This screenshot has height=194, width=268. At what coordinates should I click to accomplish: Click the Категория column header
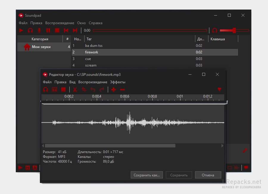click(x=40, y=39)
